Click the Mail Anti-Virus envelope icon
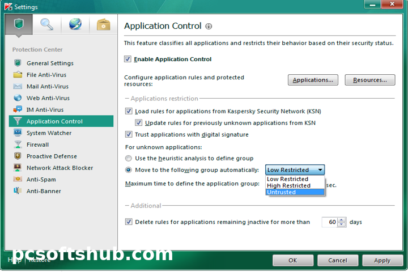 [x=18, y=86]
